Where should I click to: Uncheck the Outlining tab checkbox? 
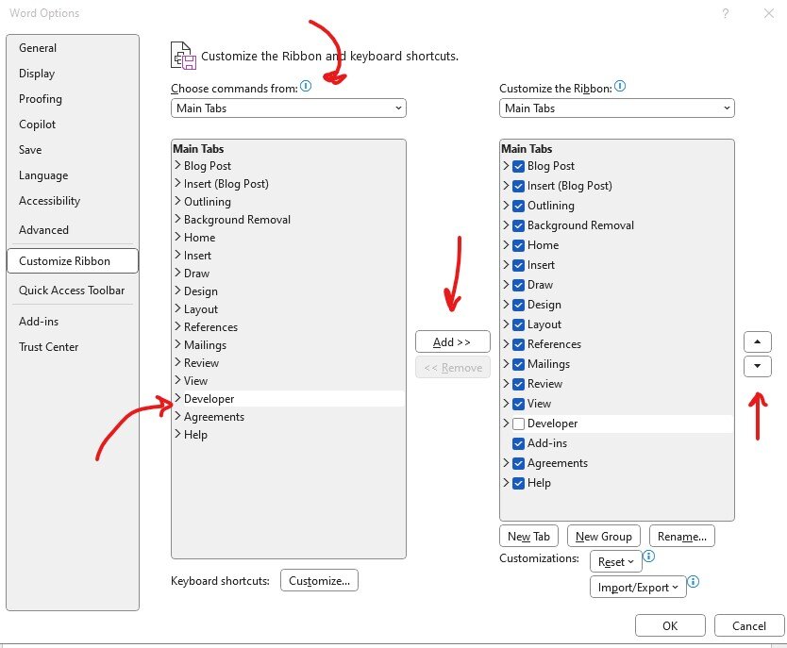518,206
